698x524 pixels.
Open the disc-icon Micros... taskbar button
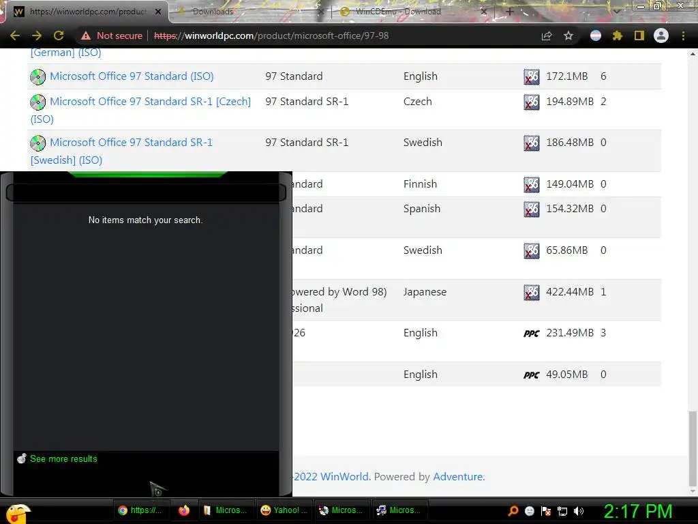341,510
